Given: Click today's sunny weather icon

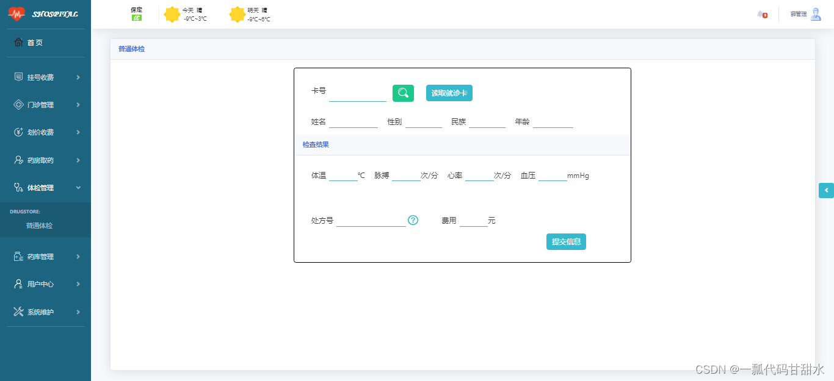Looking at the screenshot, I should [x=172, y=14].
